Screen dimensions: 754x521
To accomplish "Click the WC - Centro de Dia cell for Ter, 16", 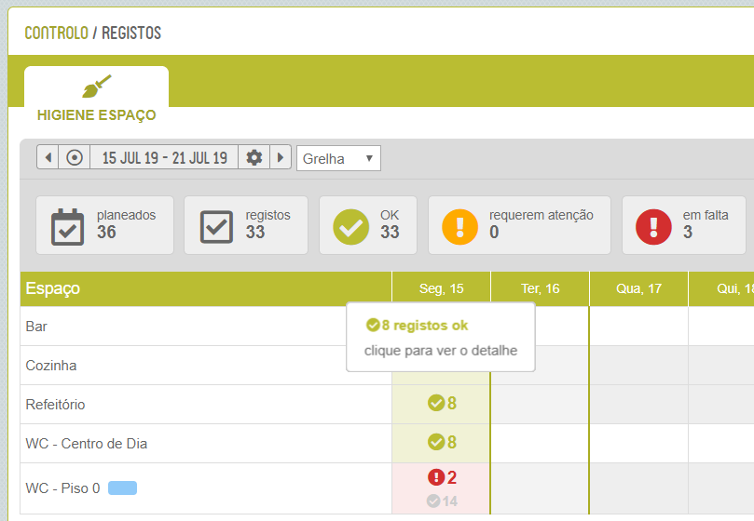I will pos(540,443).
